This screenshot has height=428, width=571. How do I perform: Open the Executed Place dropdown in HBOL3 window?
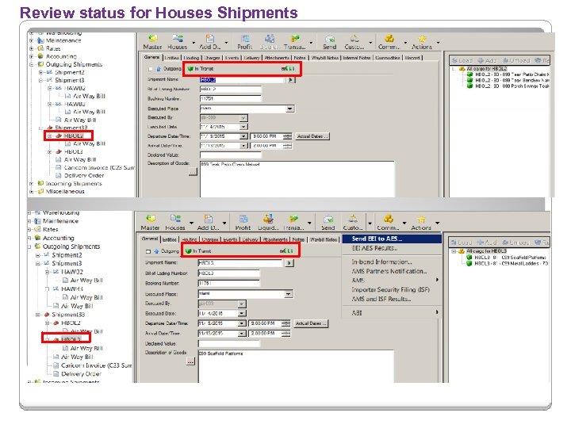pos(288,294)
